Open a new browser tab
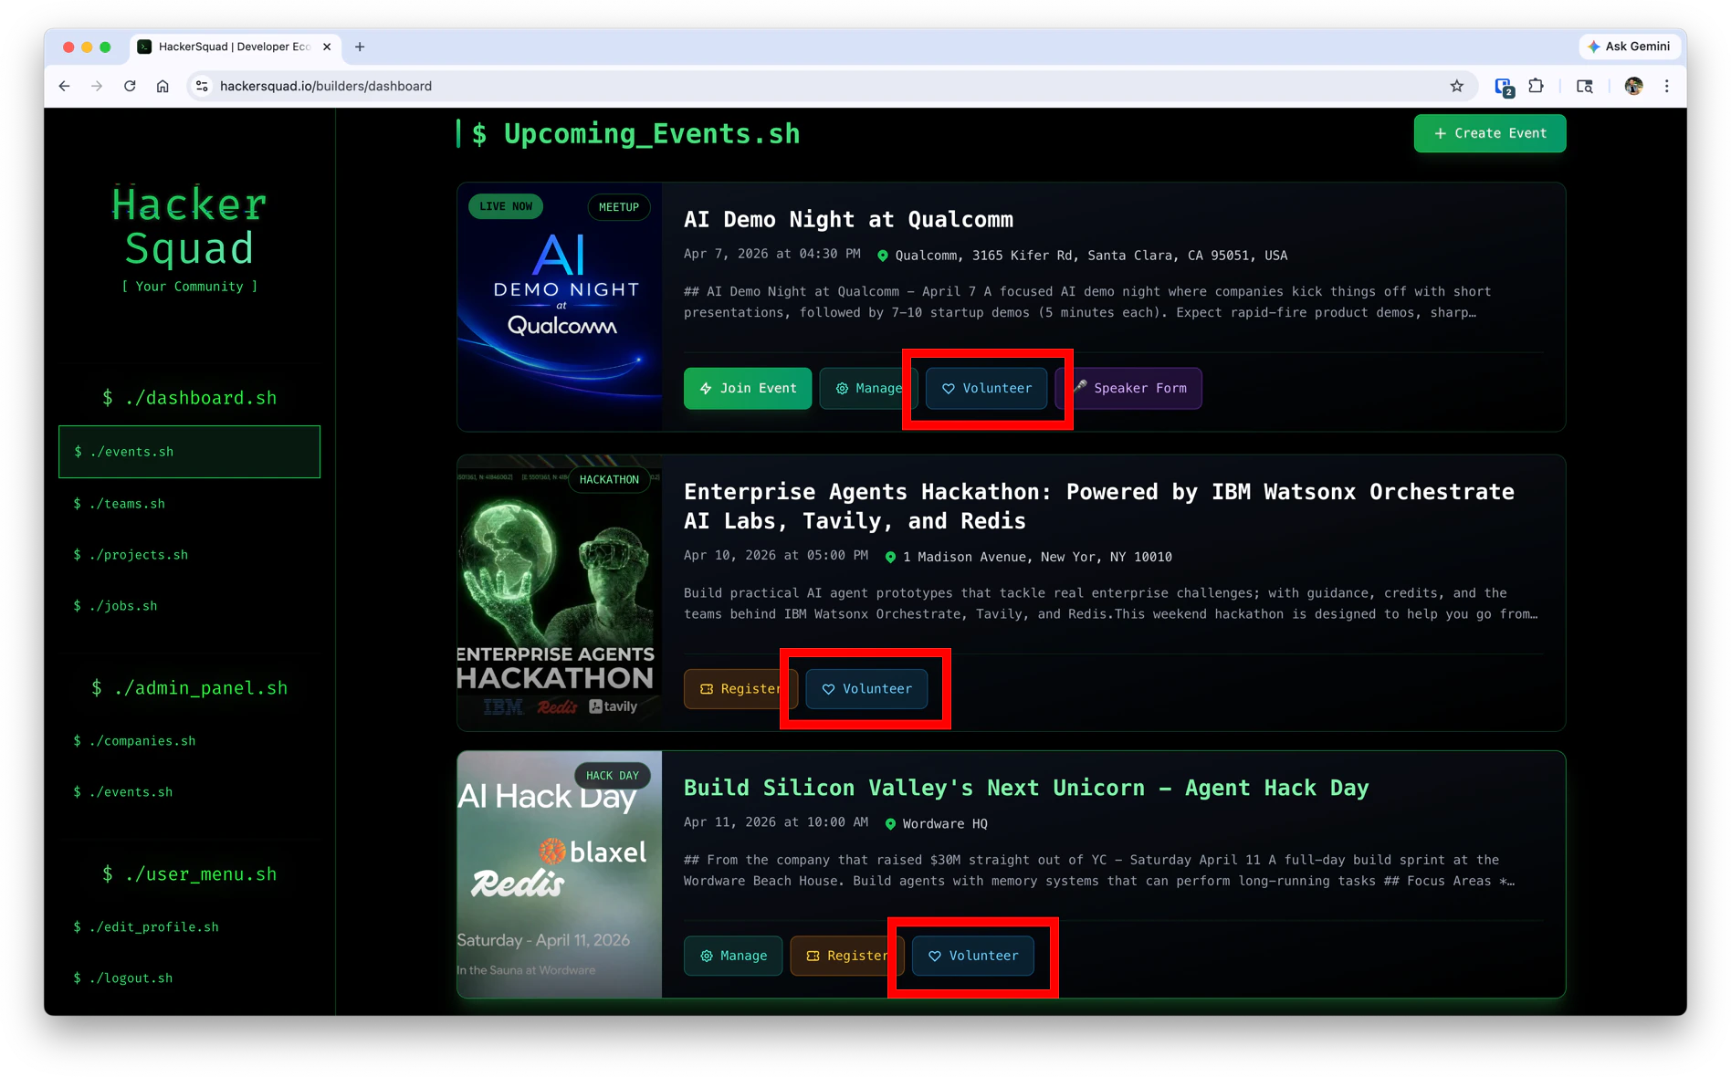Image resolution: width=1731 pixels, height=1077 pixels. [x=360, y=47]
